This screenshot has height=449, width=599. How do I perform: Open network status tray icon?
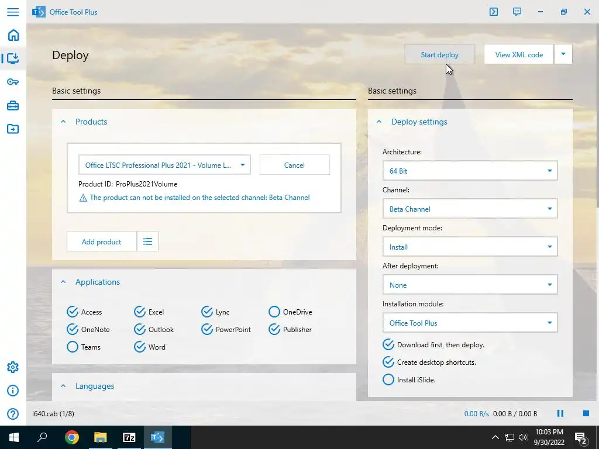tap(510, 437)
